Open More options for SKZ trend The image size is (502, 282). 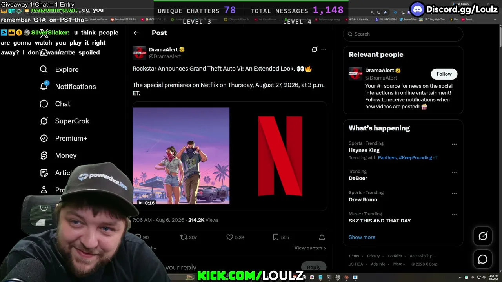coord(454,215)
